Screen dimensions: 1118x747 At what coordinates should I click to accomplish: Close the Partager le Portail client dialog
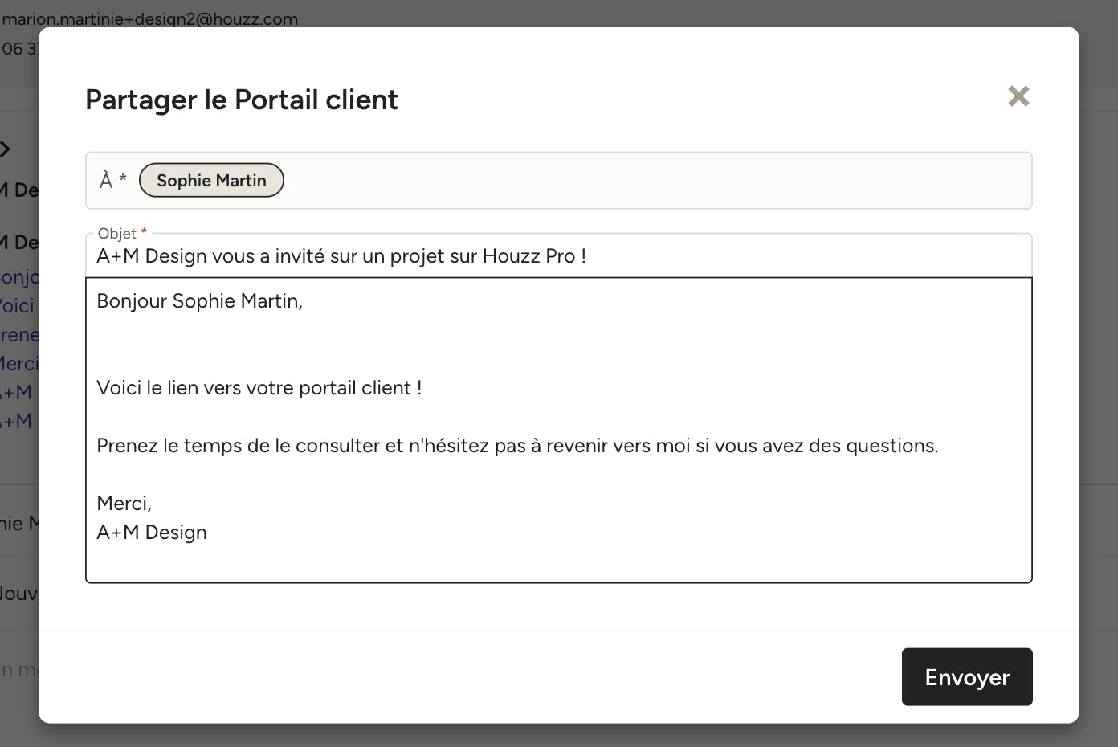click(x=1018, y=96)
